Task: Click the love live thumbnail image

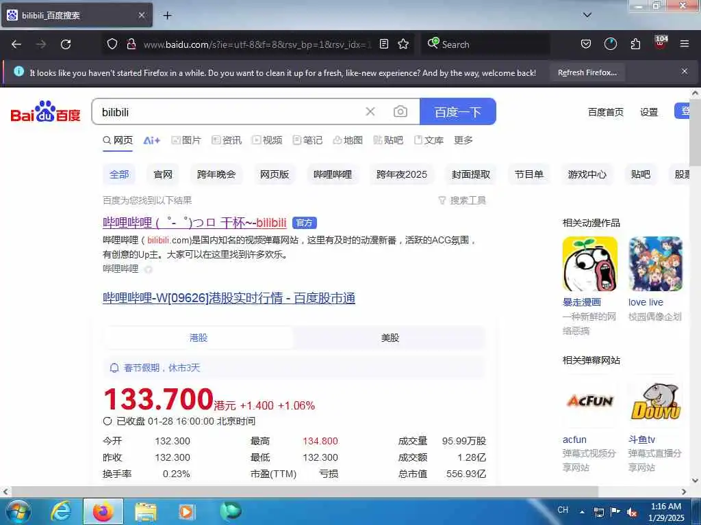Action: [655, 264]
